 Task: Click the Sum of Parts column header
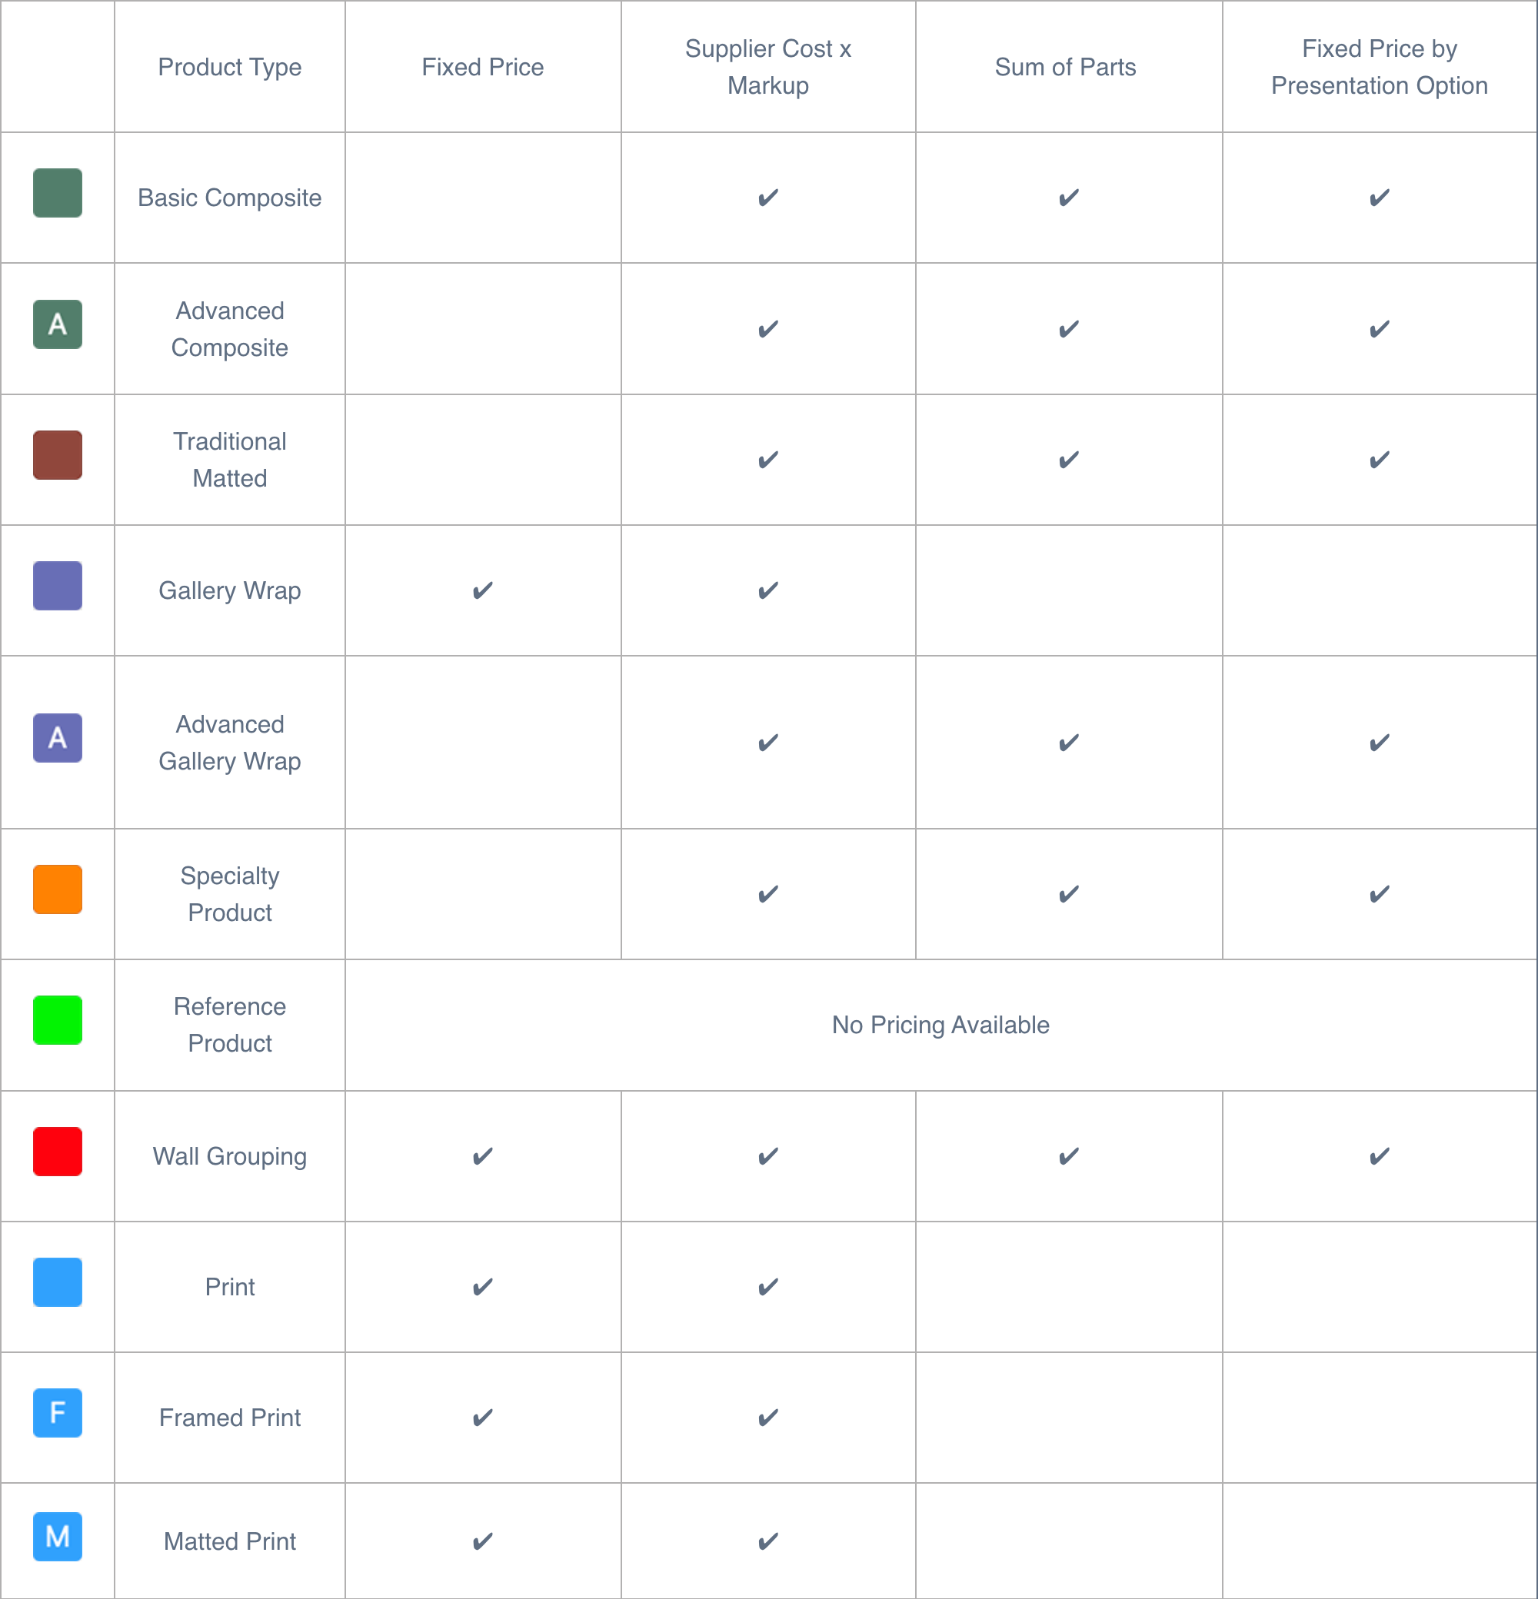[1065, 67]
